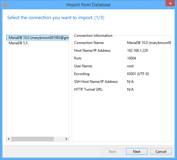
Task: Click the HTTP Tunnel URL label
Action: point(89,89)
